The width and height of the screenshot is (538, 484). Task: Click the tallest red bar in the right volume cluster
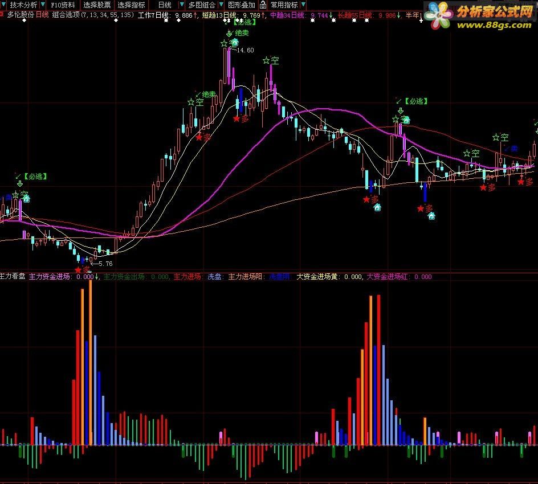point(379,370)
